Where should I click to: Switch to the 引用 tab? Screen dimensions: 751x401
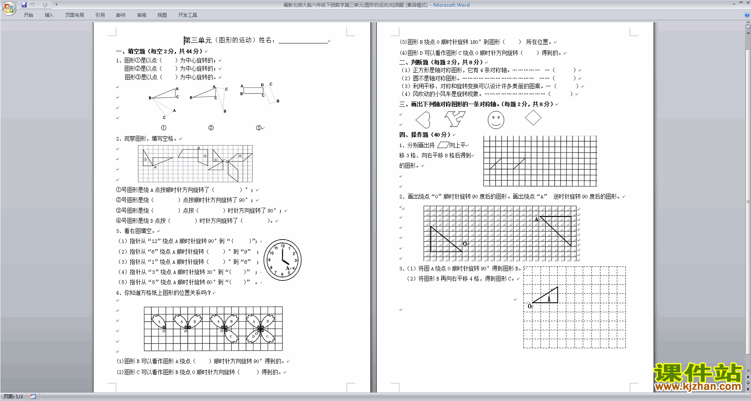[100, 15]
